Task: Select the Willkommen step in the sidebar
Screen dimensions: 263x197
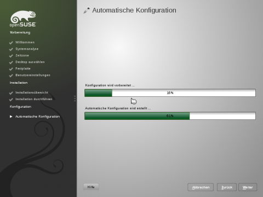Action: (x=25, y=42)
